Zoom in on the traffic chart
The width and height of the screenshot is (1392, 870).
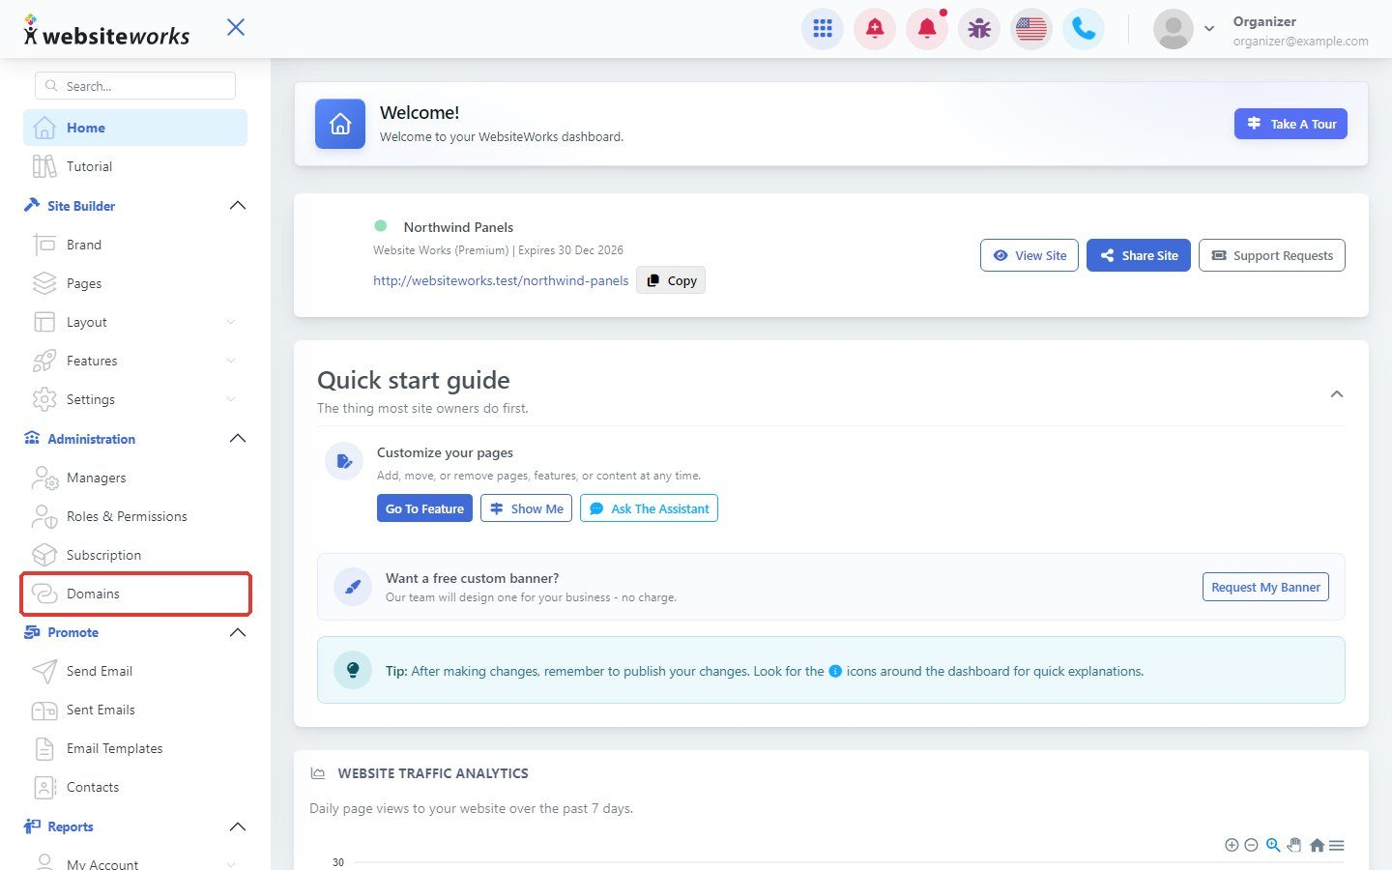(1232, 845)
